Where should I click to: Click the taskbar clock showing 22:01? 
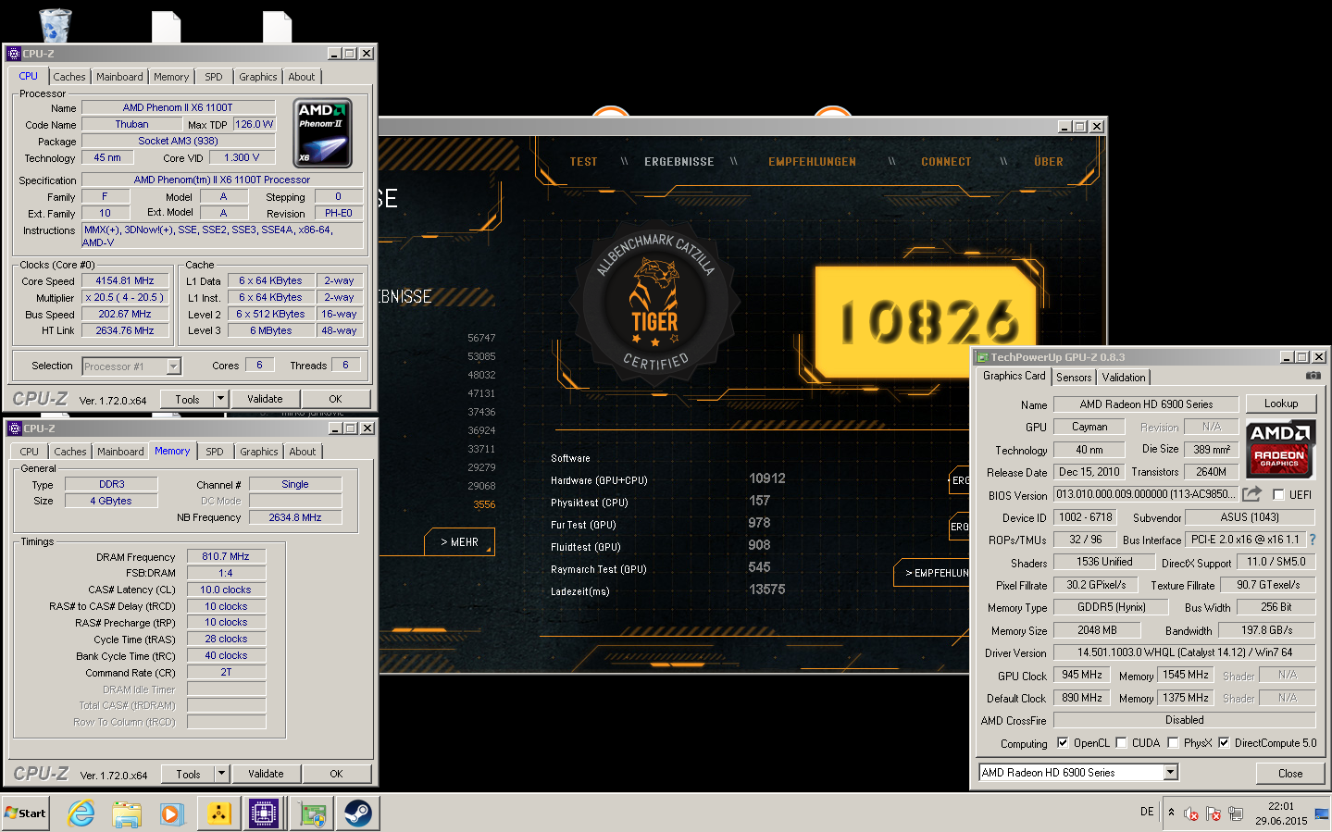(1281, 813)
